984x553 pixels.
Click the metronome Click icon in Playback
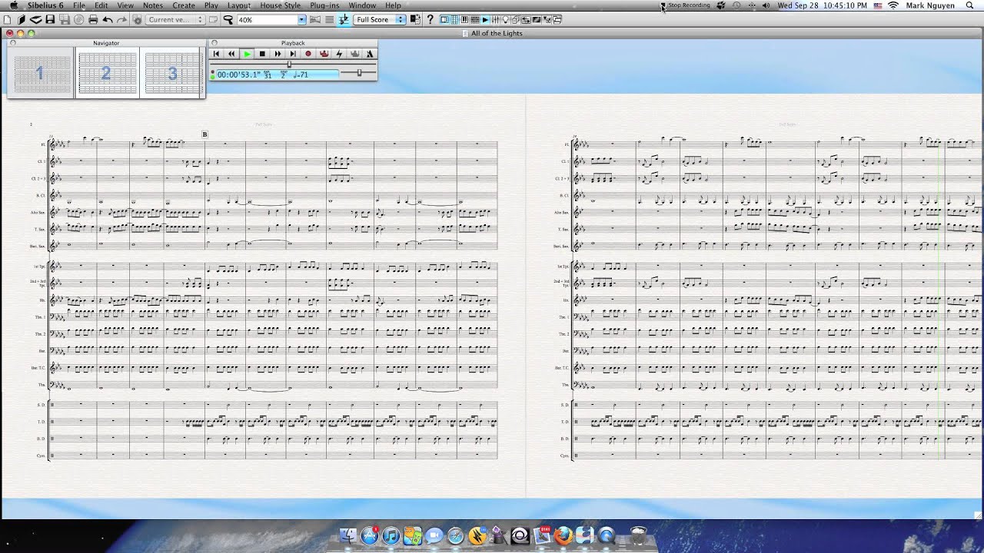point(370,54)
